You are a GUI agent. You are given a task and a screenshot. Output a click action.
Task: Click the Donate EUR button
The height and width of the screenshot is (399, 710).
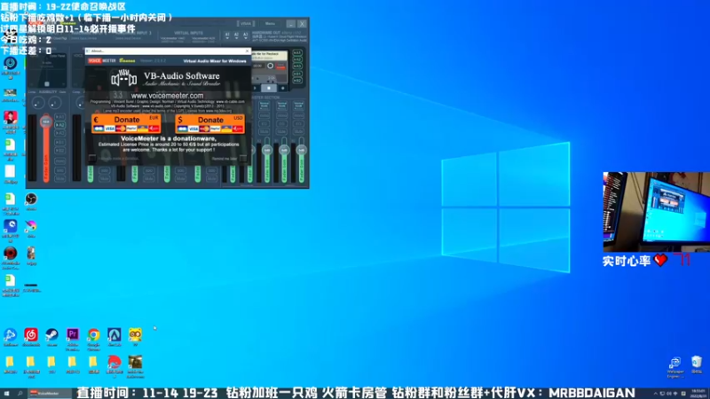point(126,123)
